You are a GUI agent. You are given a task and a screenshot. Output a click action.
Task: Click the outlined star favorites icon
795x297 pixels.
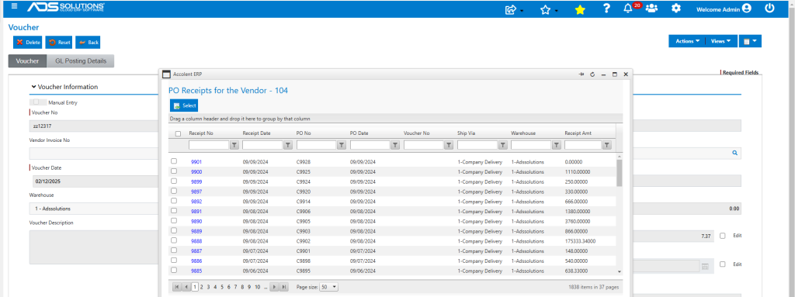coord(545,9)
